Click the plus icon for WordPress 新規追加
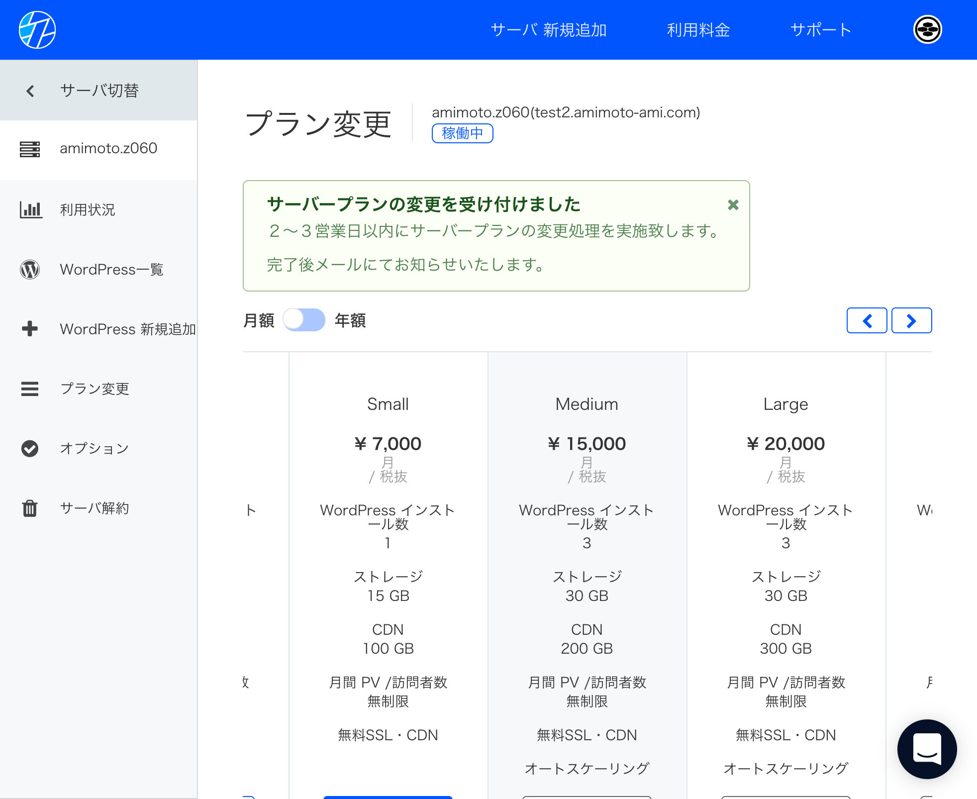The image size is (977, 799). 30,328
